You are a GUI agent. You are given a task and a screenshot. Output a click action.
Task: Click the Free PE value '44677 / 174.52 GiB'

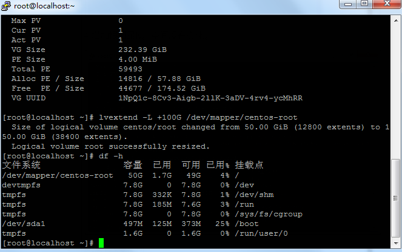point(162,88)
